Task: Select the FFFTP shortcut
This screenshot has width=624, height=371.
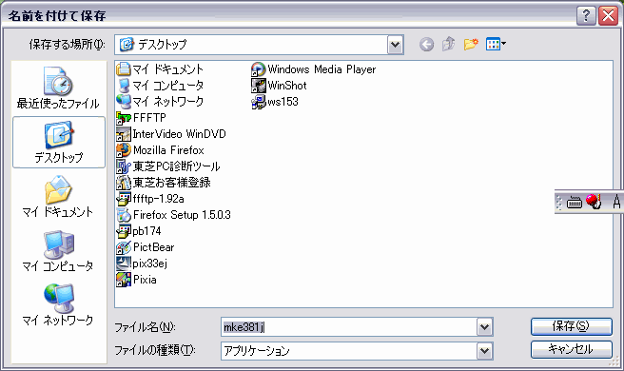Action: [x=142, y=118]
